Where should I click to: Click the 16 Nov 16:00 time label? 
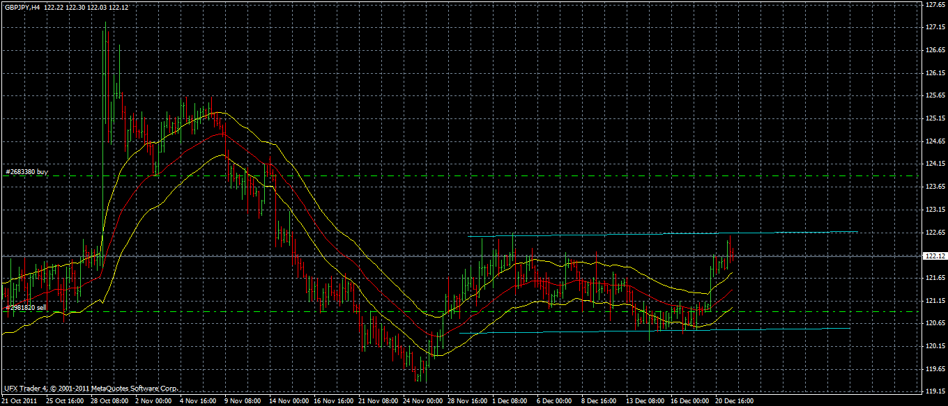[x=332, y=401]
